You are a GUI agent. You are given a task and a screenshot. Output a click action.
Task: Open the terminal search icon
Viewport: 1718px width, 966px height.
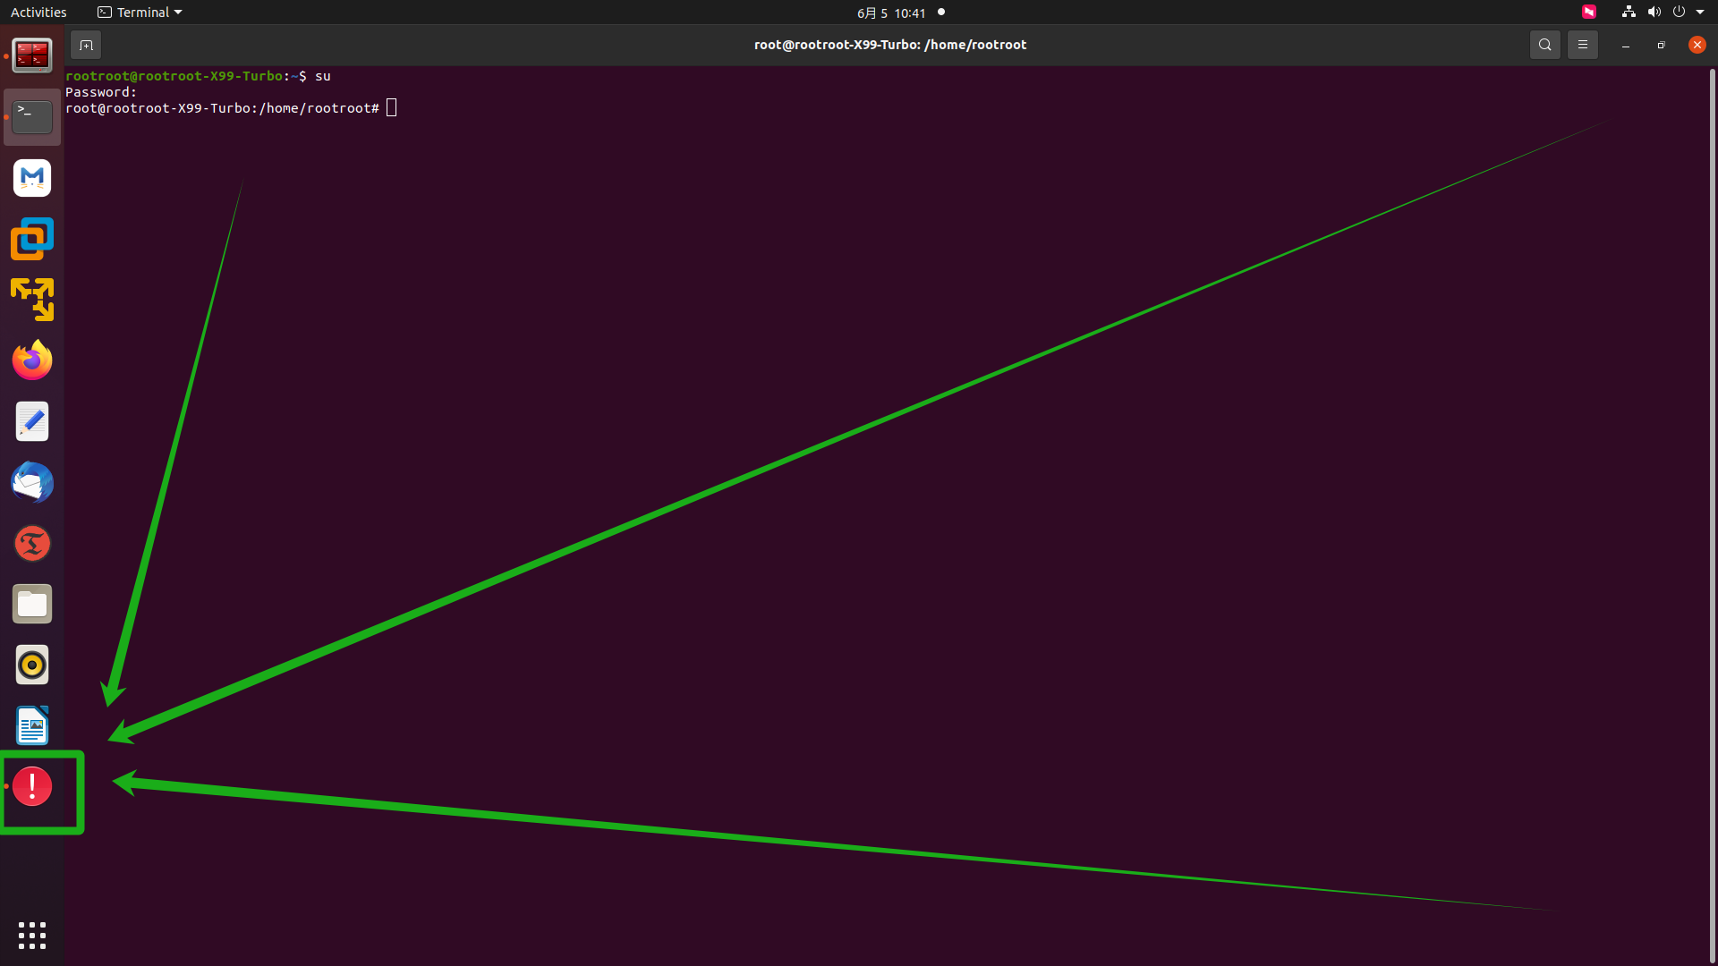click(x=1544, y=45)
